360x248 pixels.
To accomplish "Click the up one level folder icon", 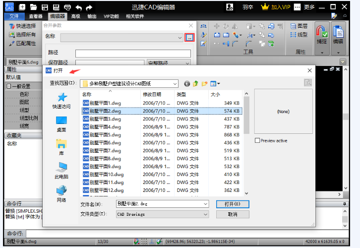I will click(x=195, y=84).
